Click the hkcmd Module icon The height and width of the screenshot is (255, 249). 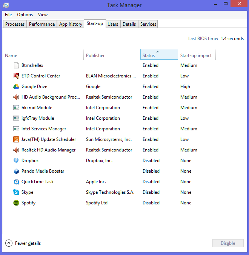pos(16,108)
